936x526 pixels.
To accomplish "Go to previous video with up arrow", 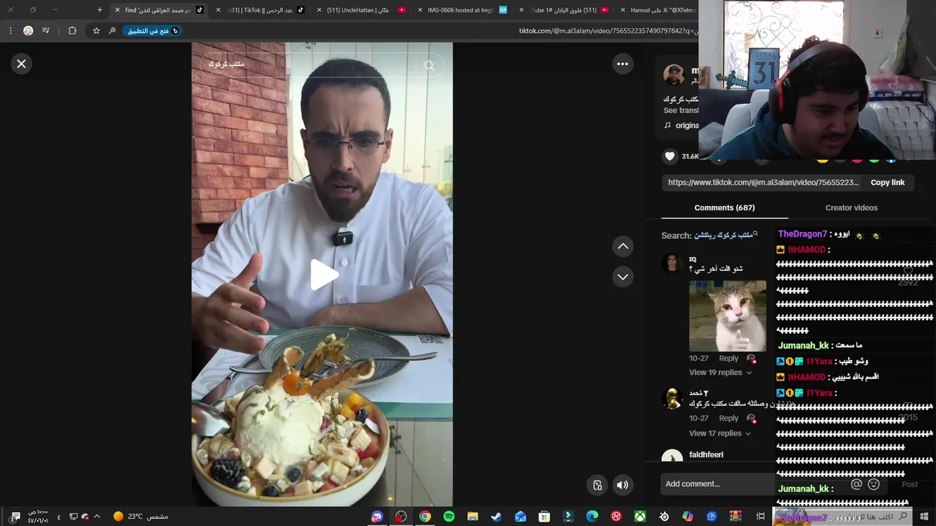I will [623, 246].
